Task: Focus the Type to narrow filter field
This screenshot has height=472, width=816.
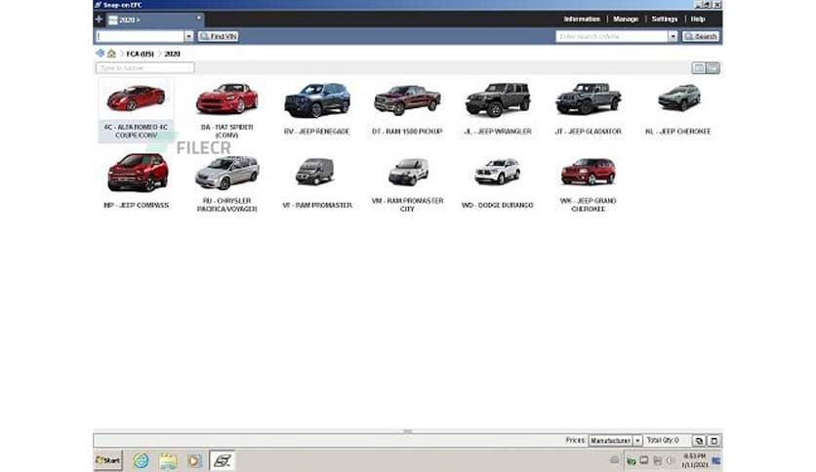Action: (145, 68)
